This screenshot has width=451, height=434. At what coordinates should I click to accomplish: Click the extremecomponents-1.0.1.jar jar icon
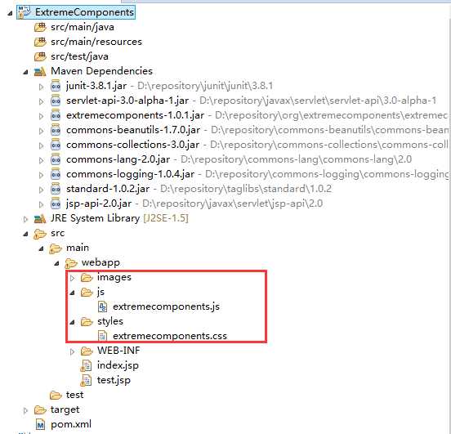56,115
